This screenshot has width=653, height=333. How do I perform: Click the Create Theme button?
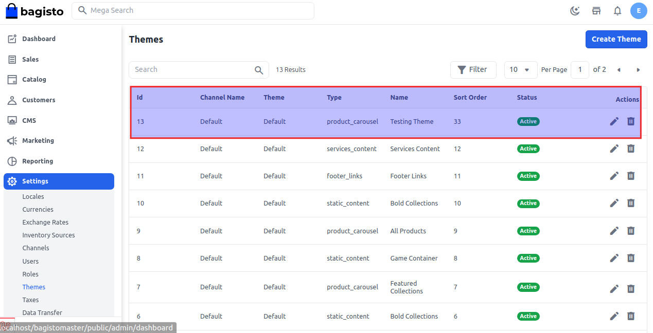(616, 39)
